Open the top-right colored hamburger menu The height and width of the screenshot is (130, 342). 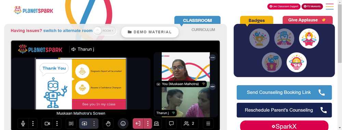[330, 6]
